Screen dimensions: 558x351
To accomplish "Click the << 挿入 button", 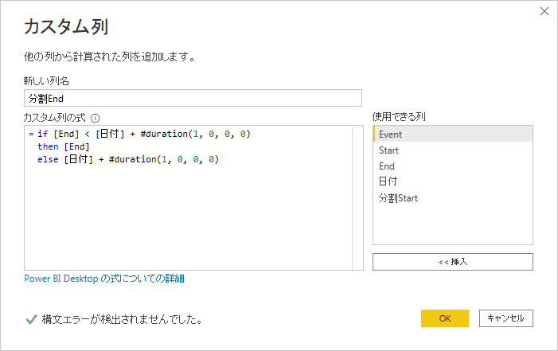I will (x=453, y=262).
